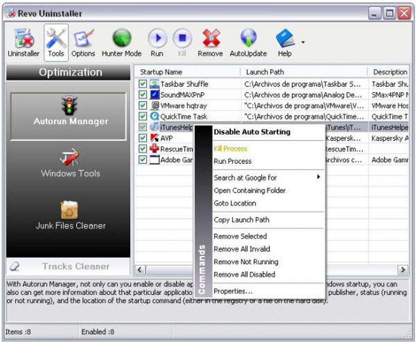Select the Adobe Gamma description cell
This screenshot has height=342, width=416.
coord(389,160)
